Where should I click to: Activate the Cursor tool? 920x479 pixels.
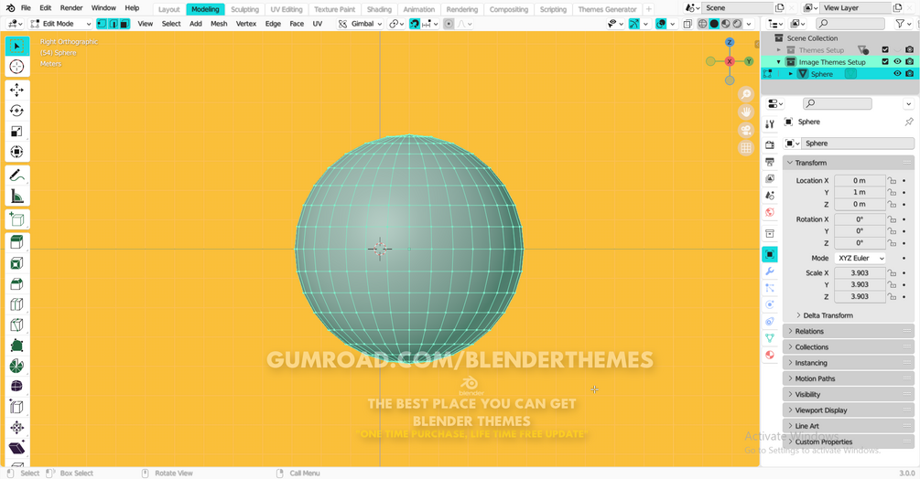pos(17,66)
